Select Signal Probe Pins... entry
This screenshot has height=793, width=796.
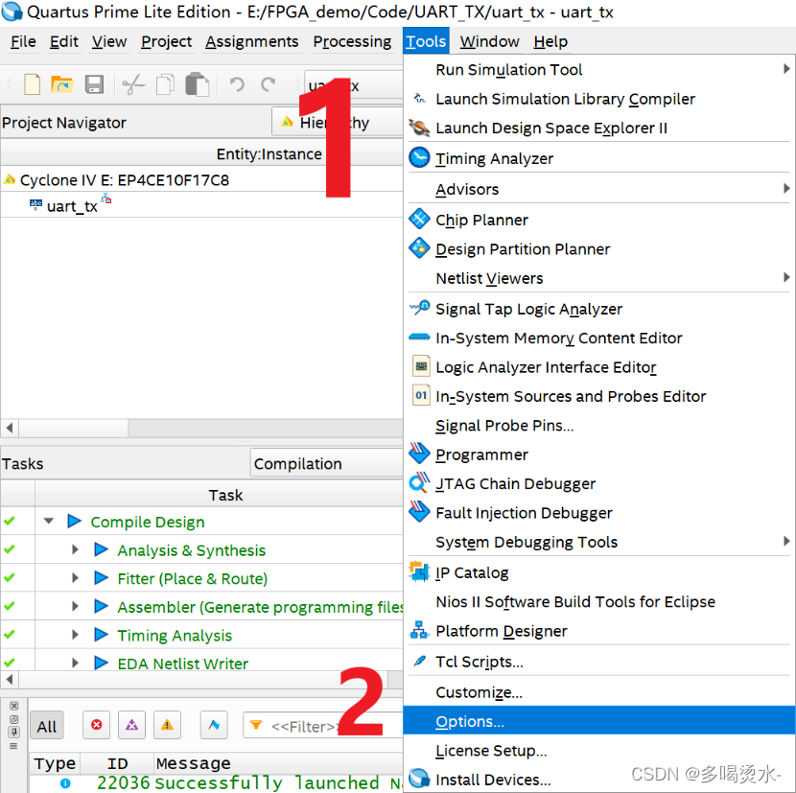600,425
